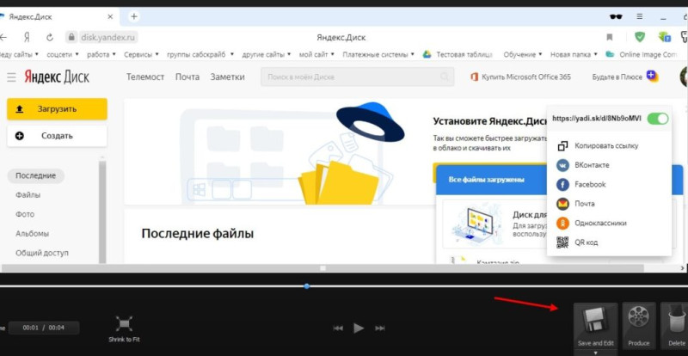Open Обучение bookmarks folder
The width and height of the screenshot is (688, 356).
click(x=523, y=54)
